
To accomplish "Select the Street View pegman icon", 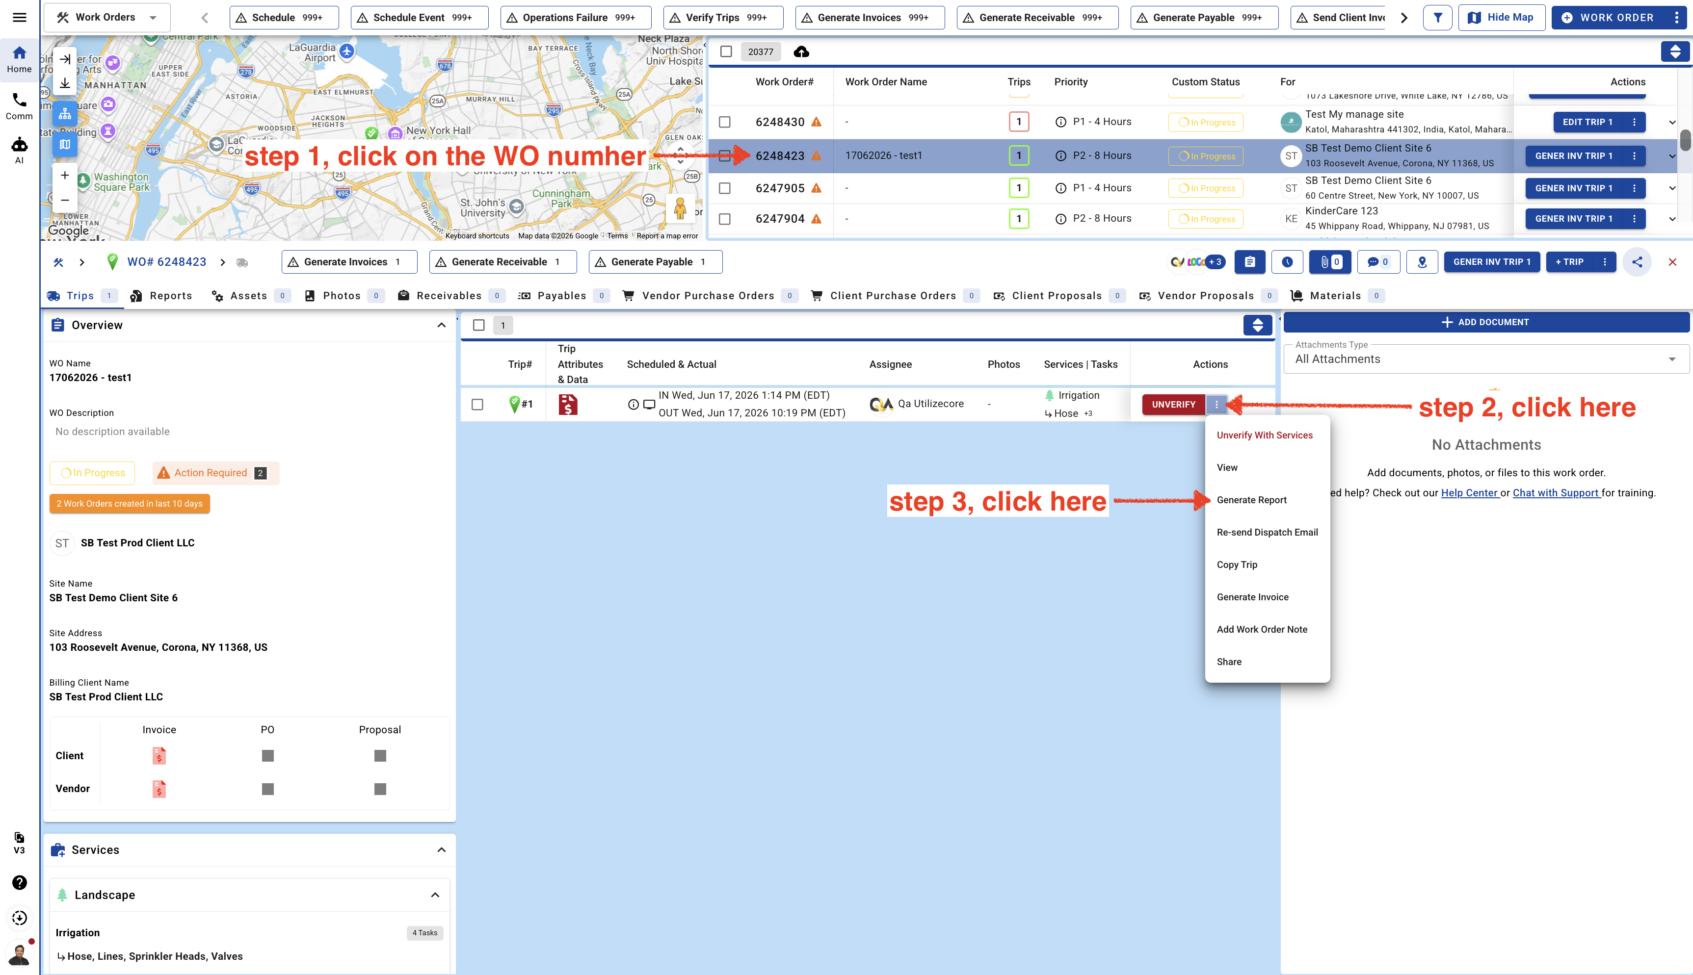I will point(680,208).
